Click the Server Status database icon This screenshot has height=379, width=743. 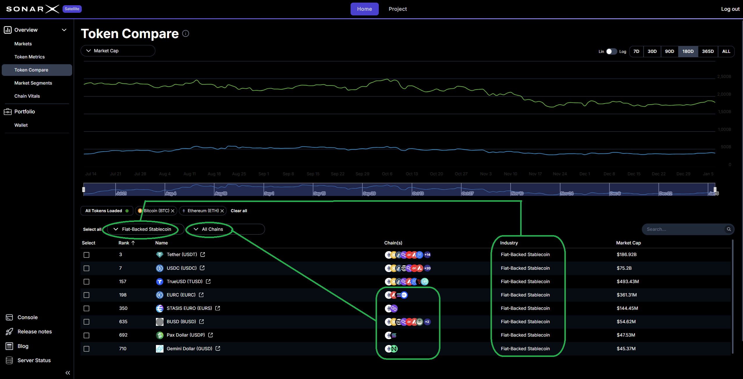10,360
